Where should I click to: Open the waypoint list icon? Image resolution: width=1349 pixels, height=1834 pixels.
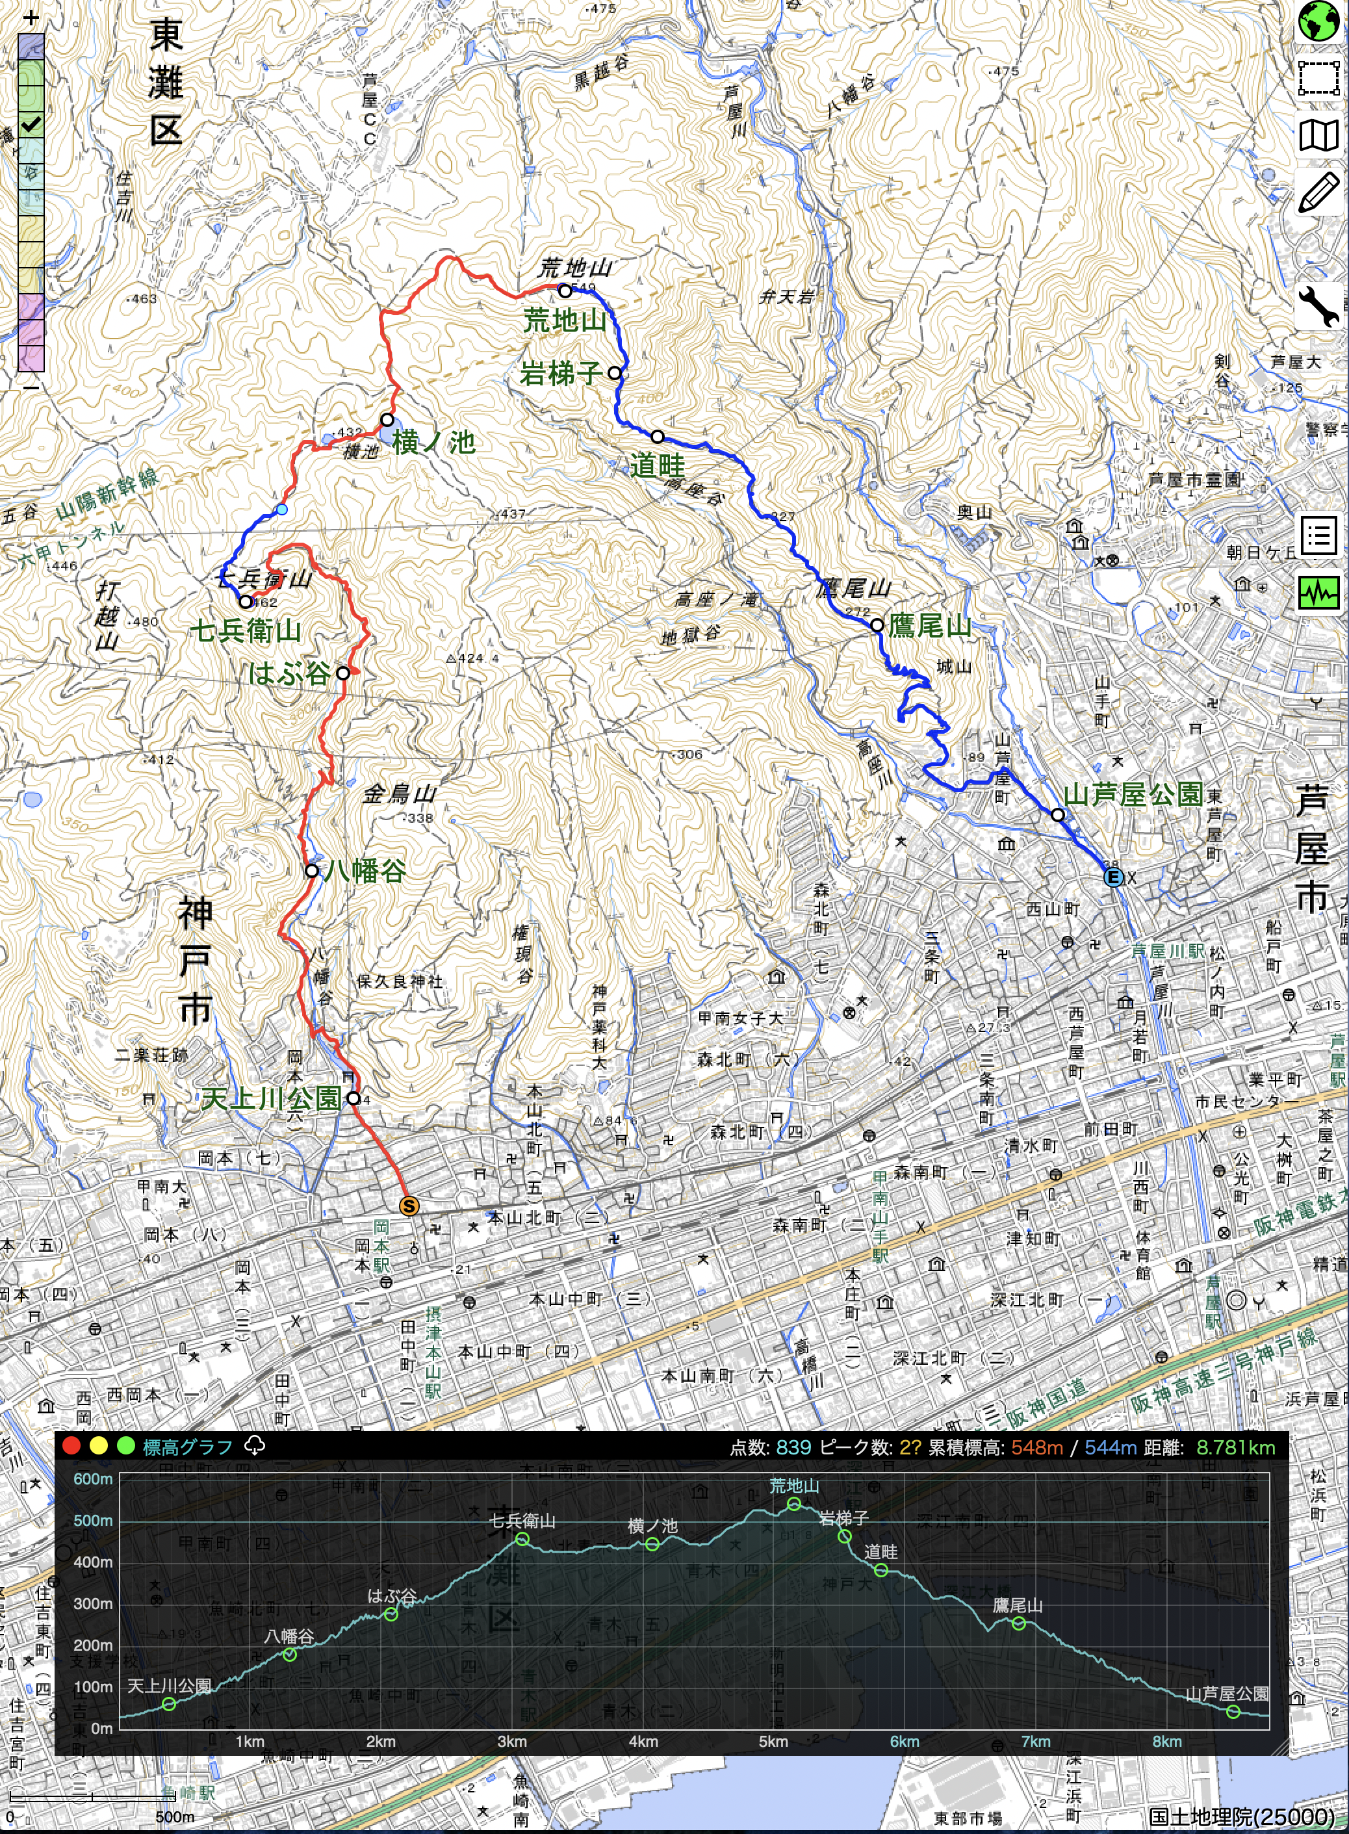point(1318,536)
